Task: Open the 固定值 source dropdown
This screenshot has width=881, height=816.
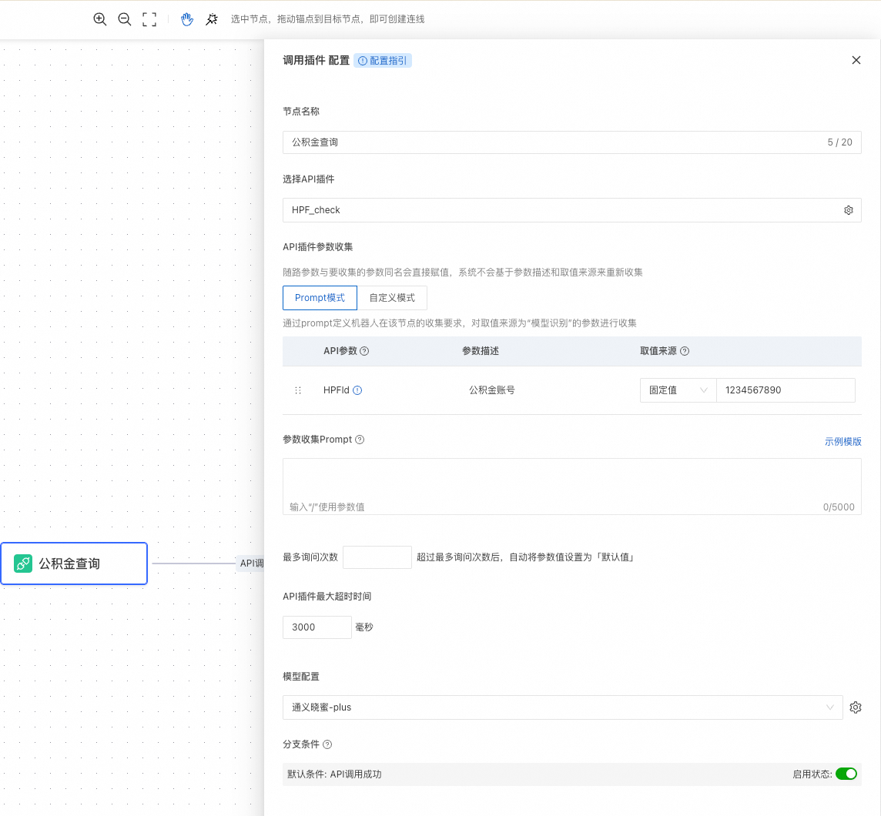Action: tap(678, 390)
